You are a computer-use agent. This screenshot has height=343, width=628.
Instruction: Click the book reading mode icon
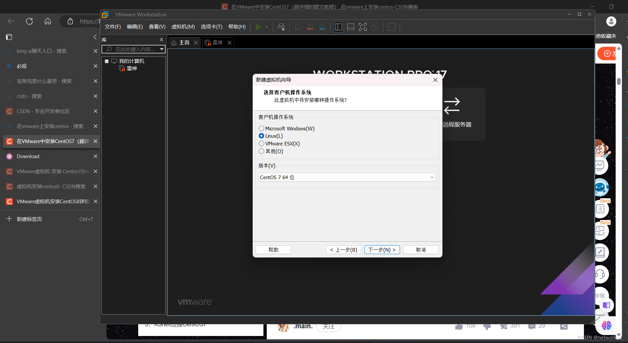pyautogui.click(x=607, y=305)
